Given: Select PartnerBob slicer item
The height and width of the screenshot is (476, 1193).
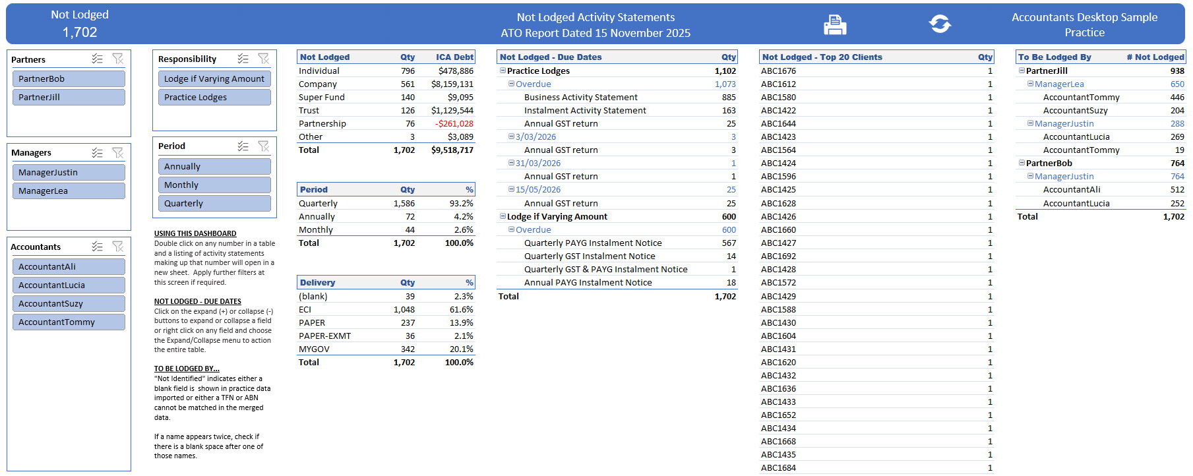Looking at the screenshot, I should tap(69, 78).
